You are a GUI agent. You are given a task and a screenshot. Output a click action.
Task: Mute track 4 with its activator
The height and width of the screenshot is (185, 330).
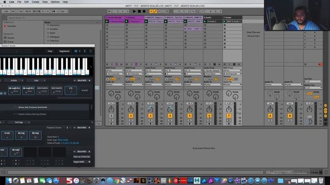click(x=170, y=116)
